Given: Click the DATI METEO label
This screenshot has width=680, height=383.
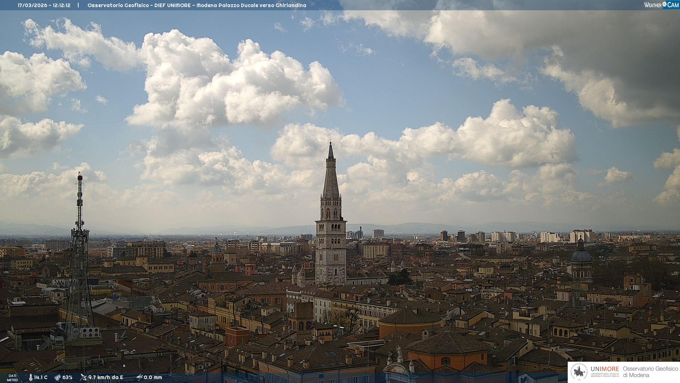Looking at the screenshot, I should coord(12,378).
